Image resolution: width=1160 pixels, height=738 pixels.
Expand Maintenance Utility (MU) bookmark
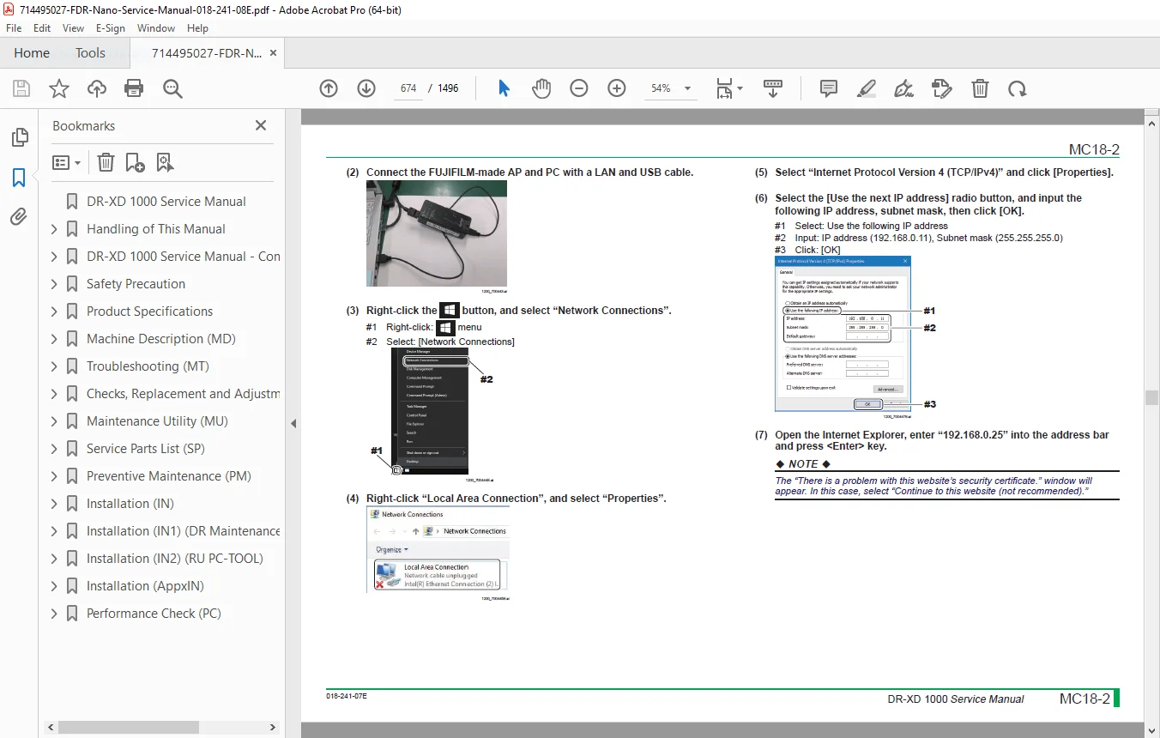54,421
